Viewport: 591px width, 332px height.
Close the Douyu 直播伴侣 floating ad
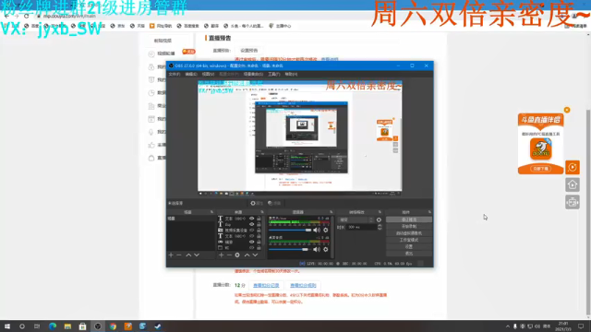tap(567, 110)
